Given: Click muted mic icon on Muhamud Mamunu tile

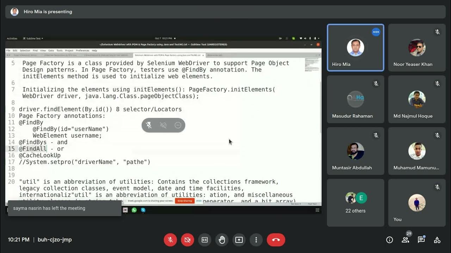Looking at the screenshot, I should click(437, 135).
